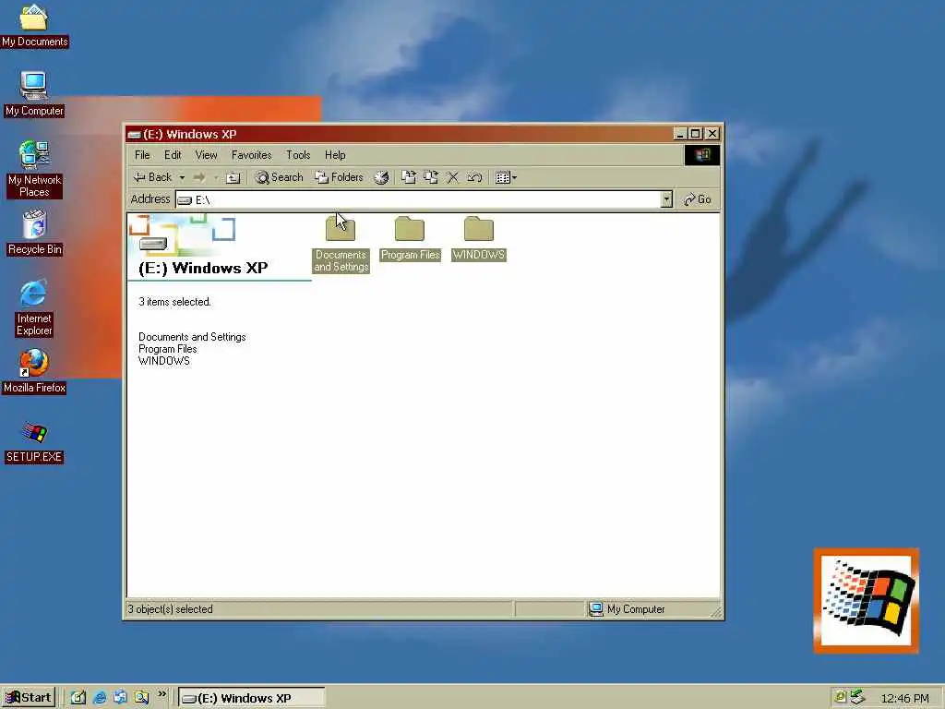Image resolution: width=945 pixels, height=709 pixels.
Task: Go up one folder level
Action: click(233, 178)
